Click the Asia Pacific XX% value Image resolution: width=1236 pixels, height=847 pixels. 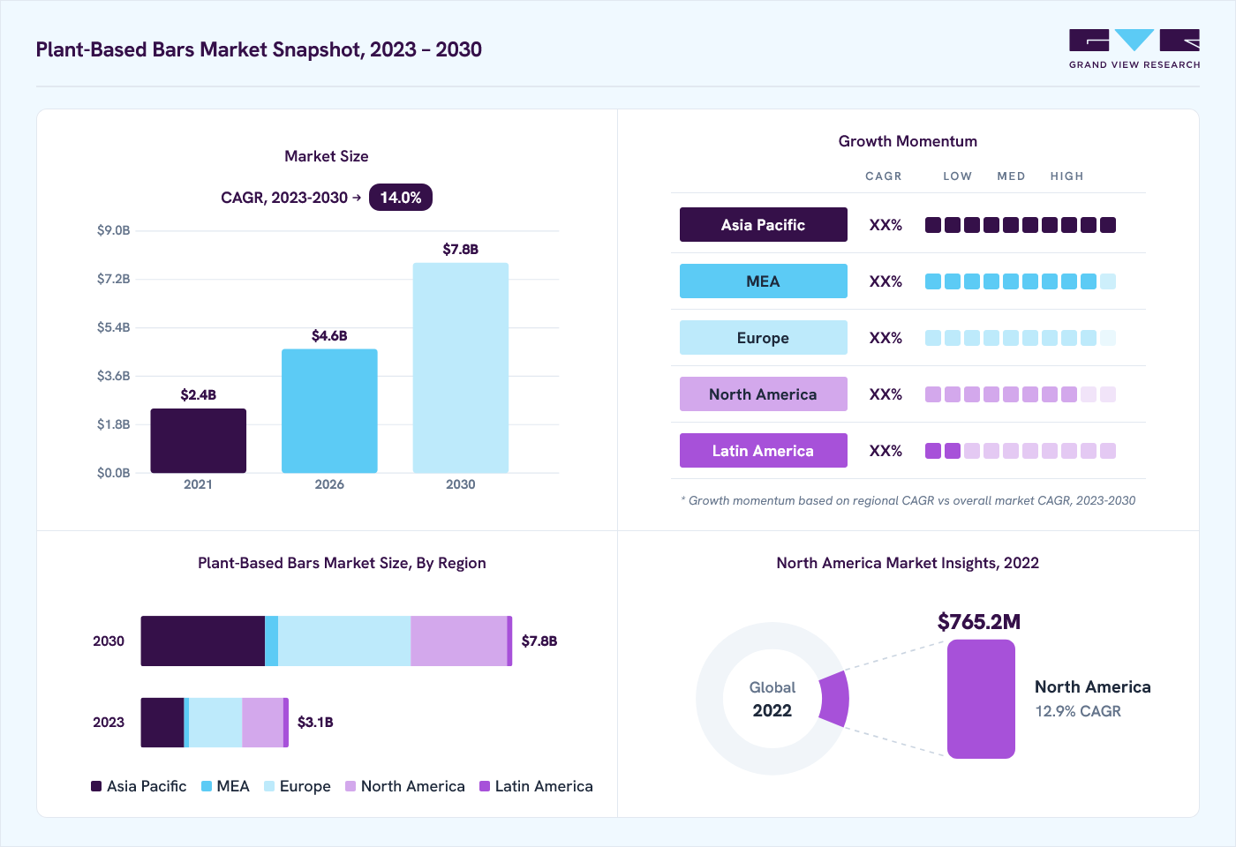[x=886, y=225]
